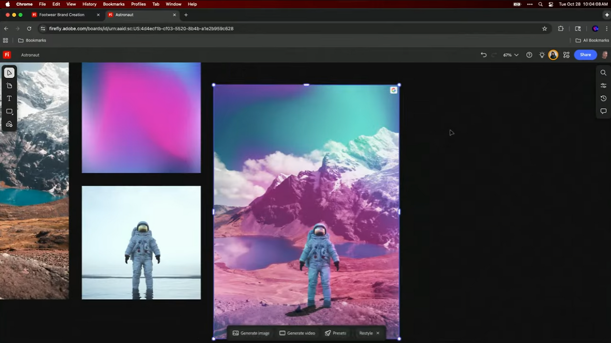The image size is (611, 343).
Task: Open Chrome extensions puzzle icon
Action: 561,29
